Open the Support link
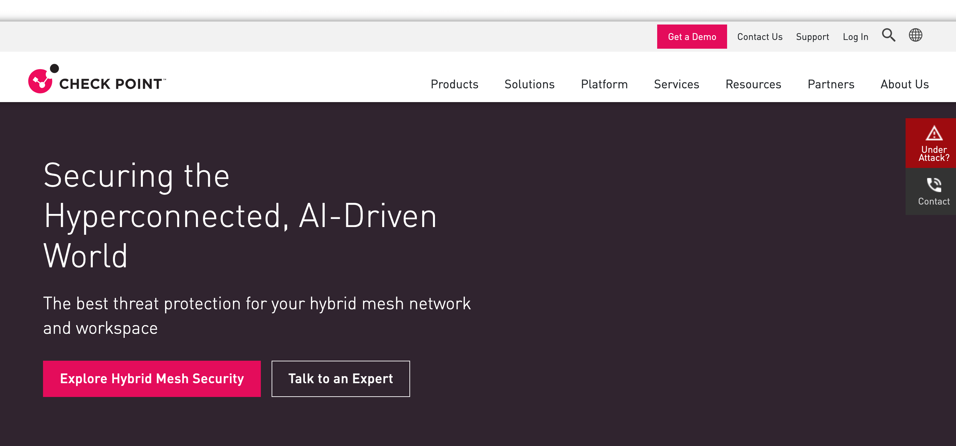 812,37
